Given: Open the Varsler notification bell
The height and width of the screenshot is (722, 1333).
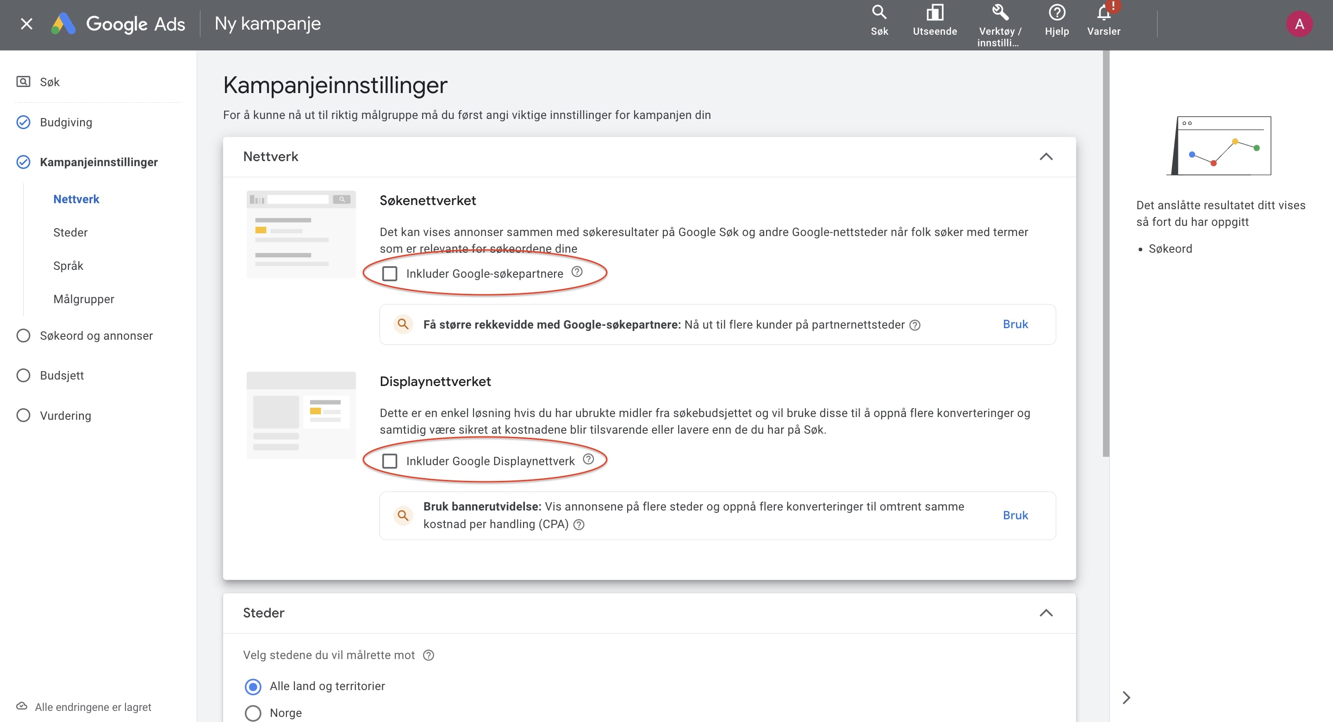Looking at the screenshot, I should [x=1103, y=13].
